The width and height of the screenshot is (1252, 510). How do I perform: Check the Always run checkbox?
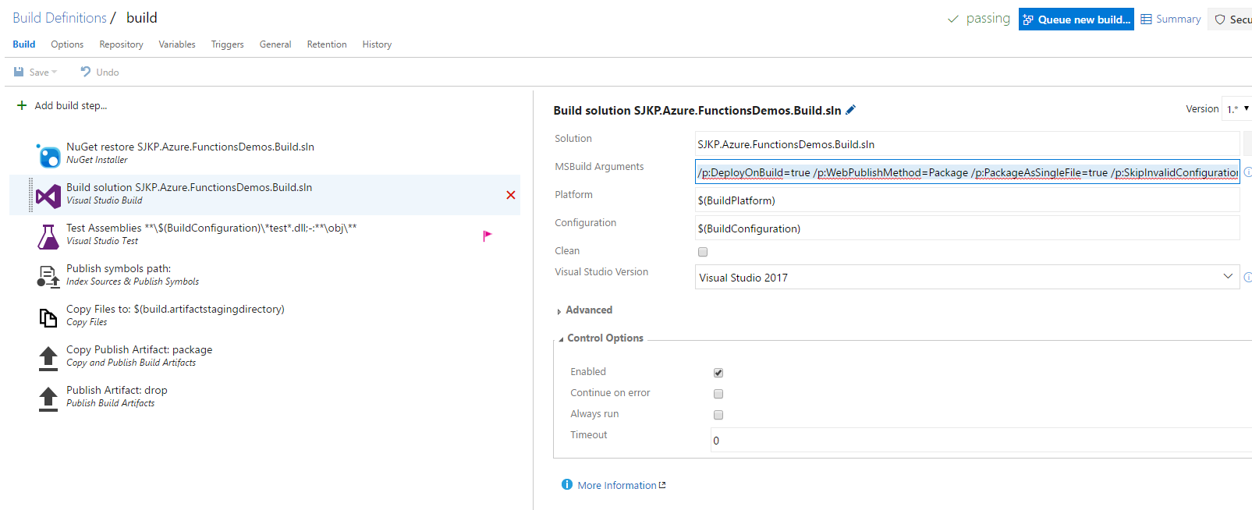pos(718,415)
